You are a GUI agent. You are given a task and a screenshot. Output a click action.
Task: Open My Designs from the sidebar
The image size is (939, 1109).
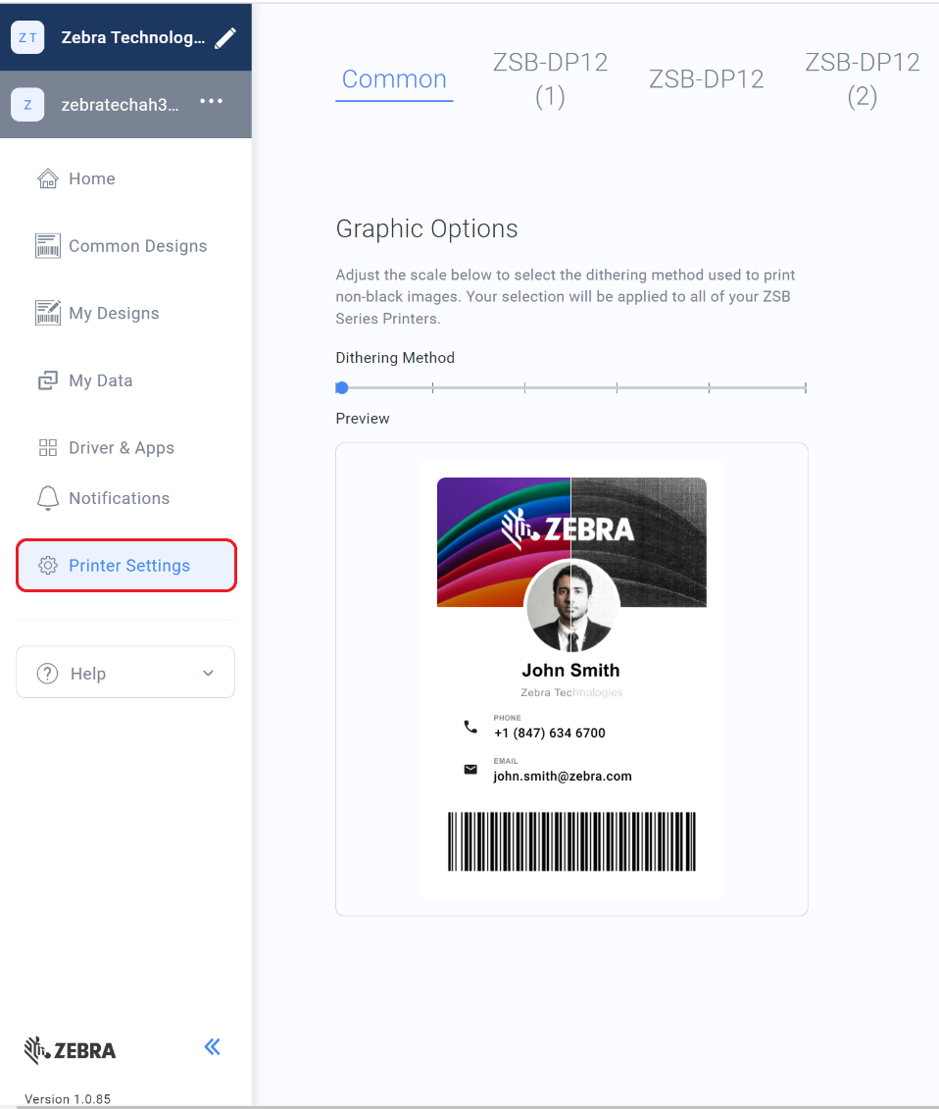[x=47, y=312]
